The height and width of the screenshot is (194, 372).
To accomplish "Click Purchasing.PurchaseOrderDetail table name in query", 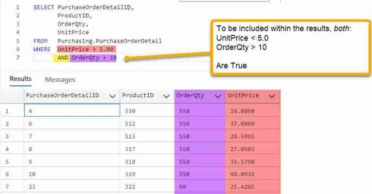I will tap(109, 41).
